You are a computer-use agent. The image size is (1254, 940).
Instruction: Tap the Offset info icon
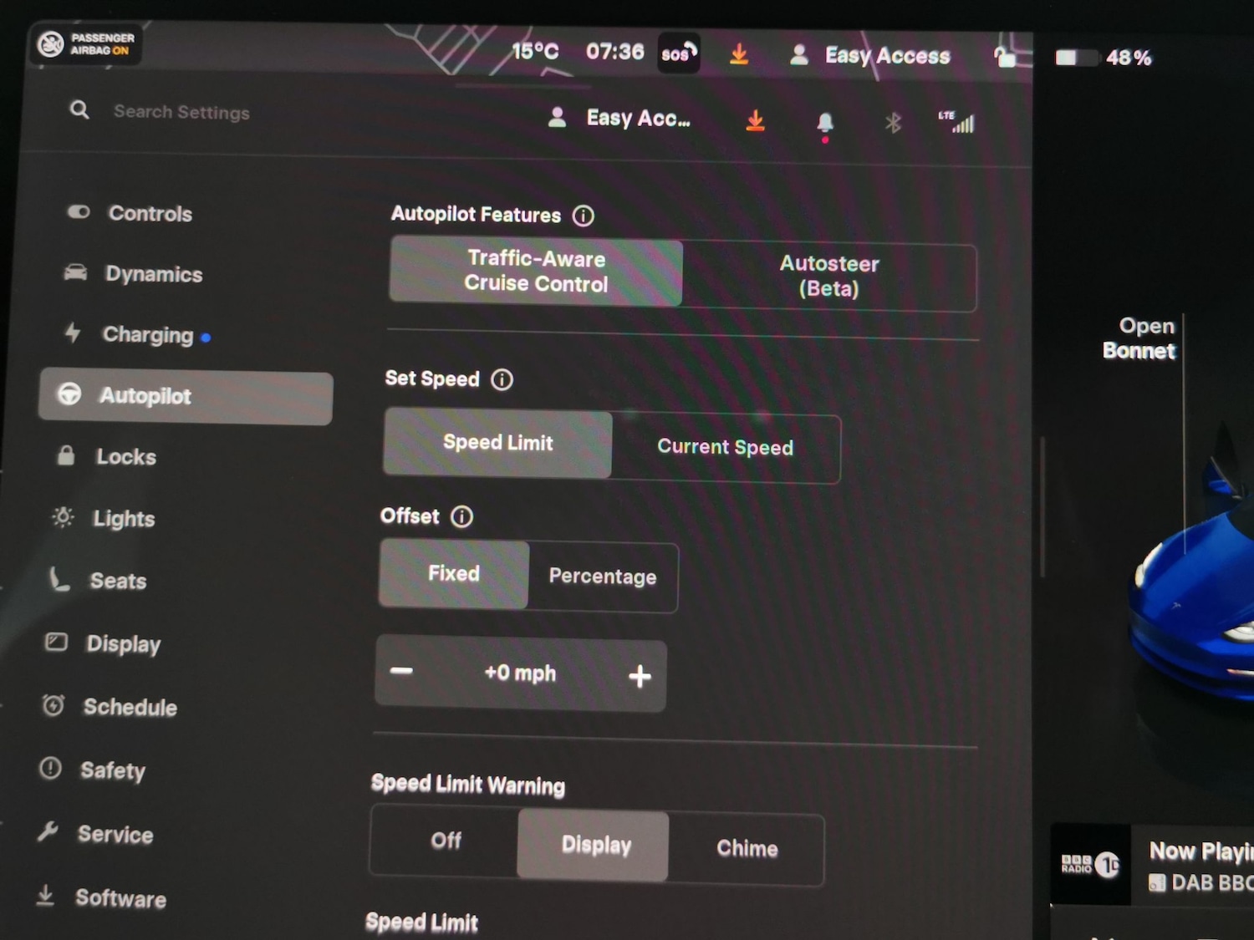(461, 517)
